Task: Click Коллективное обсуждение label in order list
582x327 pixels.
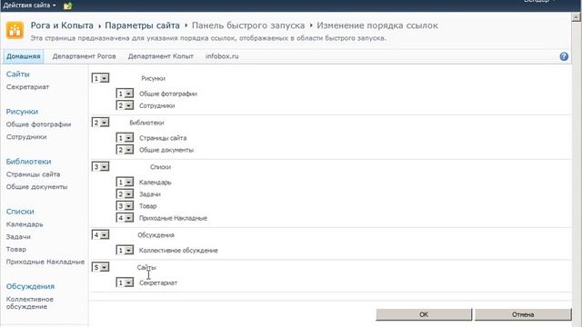Action: pyautogui.click(x=178, y=251)
